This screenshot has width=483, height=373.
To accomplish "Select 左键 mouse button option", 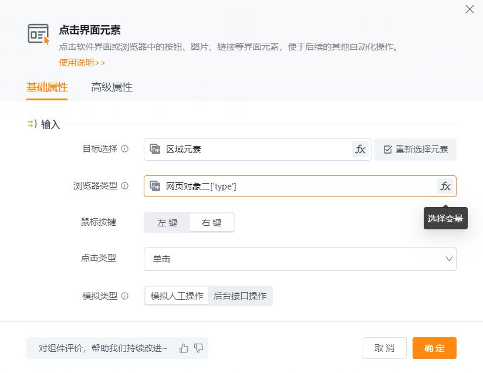I will tap(167, 223).
